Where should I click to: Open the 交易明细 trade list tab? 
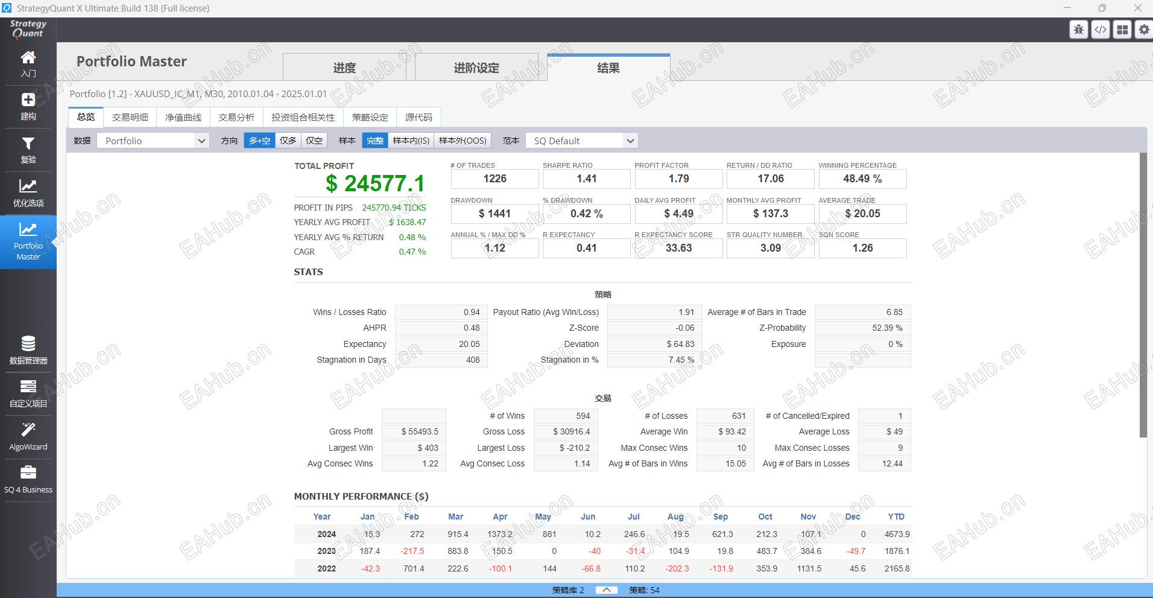130,117
